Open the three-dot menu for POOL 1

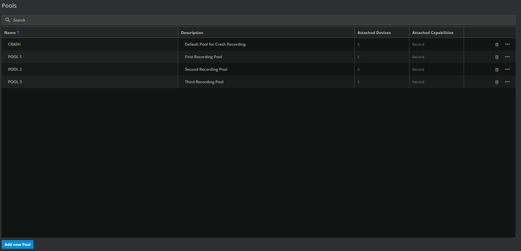(x=507, y=57)
